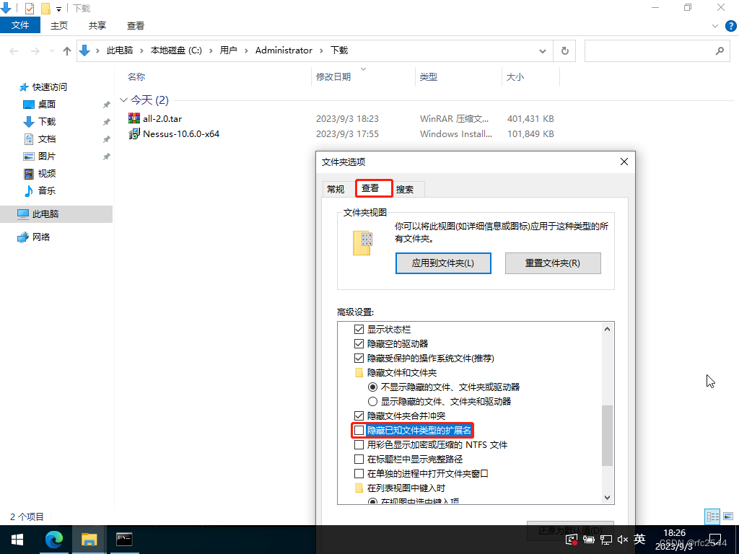739x554 pixels.
Task: Uncheck 隐藏空的驱动器 option
Action: tap(359, 344)
